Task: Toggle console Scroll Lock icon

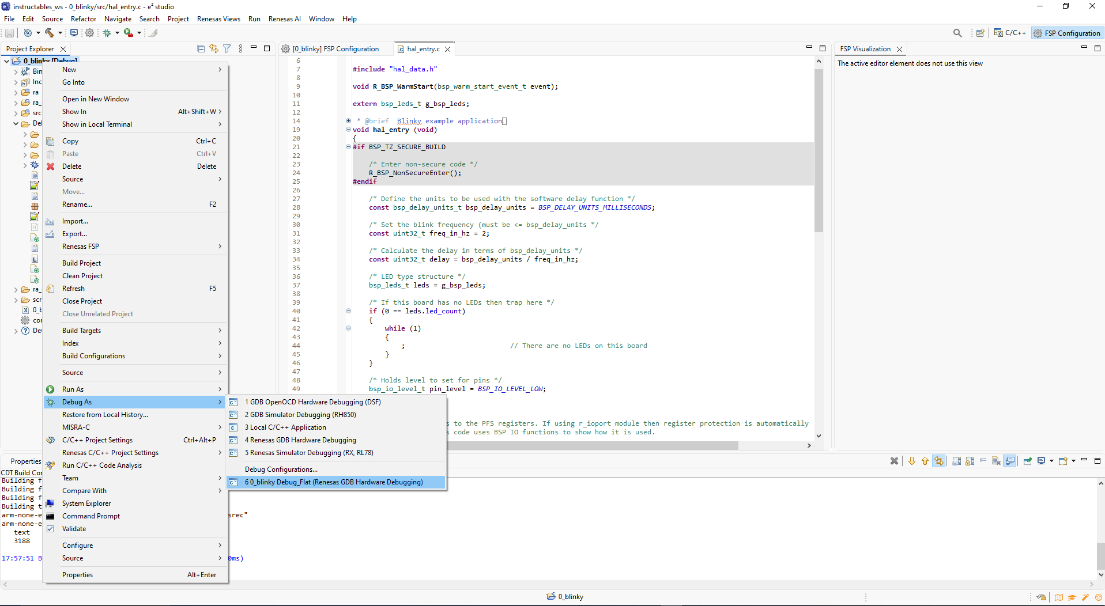Action: point(970,461)
